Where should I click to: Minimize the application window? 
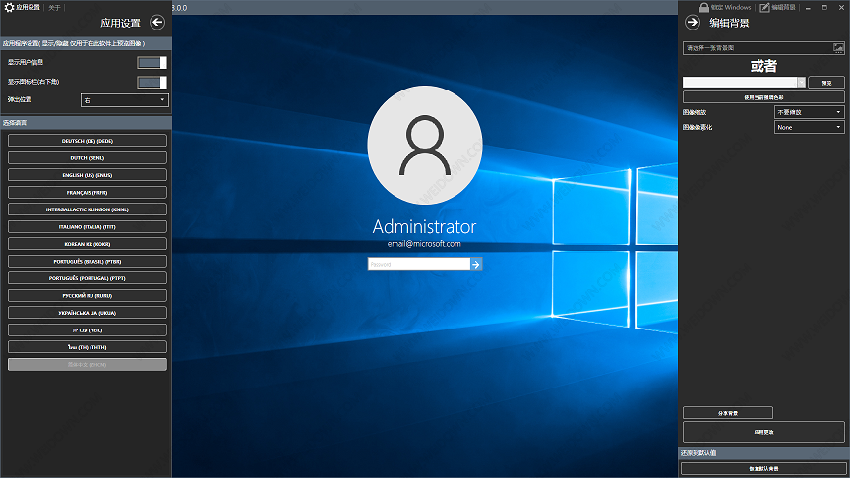pos(808,8)
